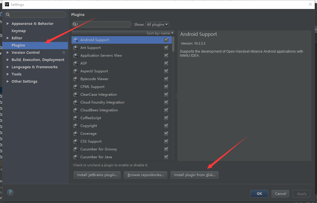Image resolution: width=317 pixels, height=203 pixels.
Task: Expand the Tools tree arrow
Action: click(x=8, y=74)
